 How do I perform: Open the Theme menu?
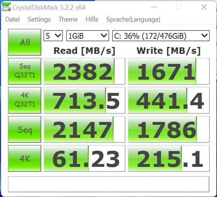(x=68, y=19)
